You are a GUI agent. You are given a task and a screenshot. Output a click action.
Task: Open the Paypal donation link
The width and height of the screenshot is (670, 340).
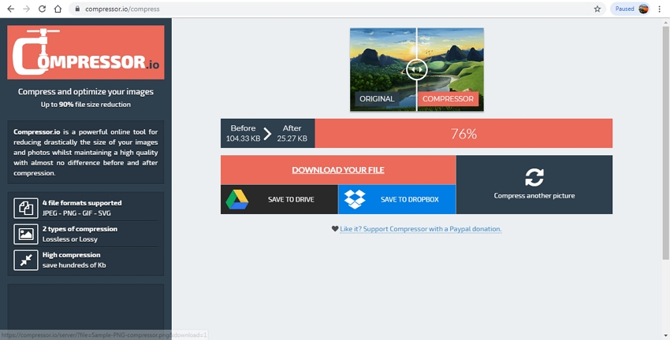pyautogui.click(x=420, y=229)
